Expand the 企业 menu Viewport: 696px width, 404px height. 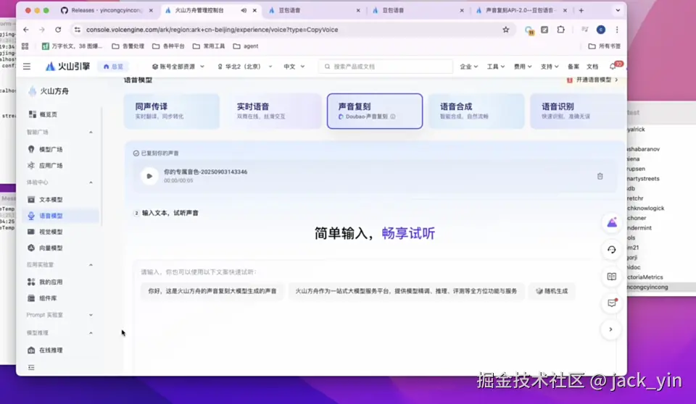[469, 67]
